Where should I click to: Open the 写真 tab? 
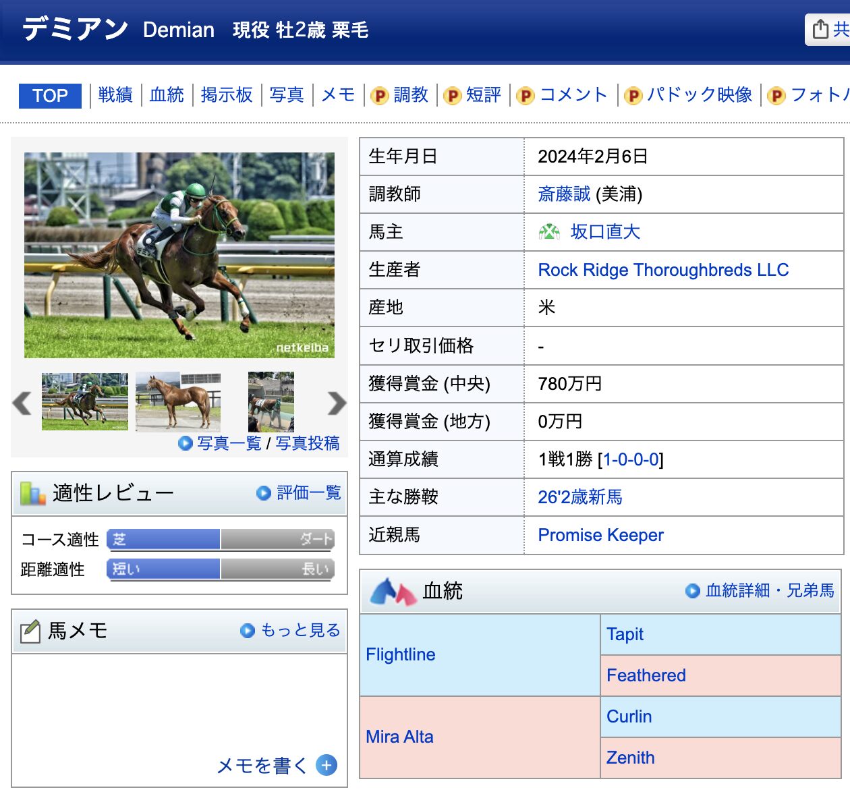coord(287,94)
